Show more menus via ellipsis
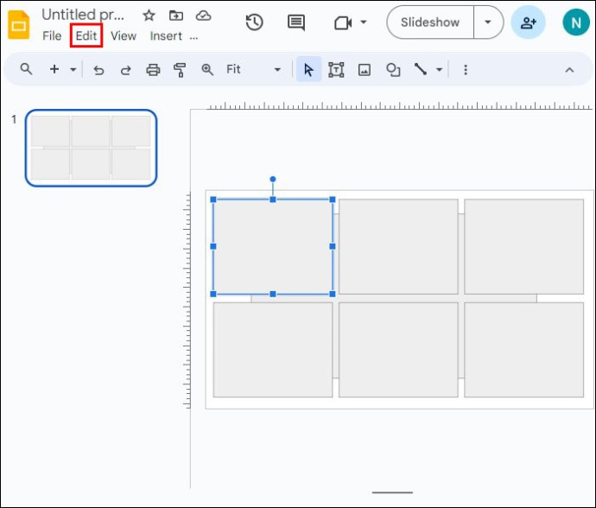 (193, 37)
